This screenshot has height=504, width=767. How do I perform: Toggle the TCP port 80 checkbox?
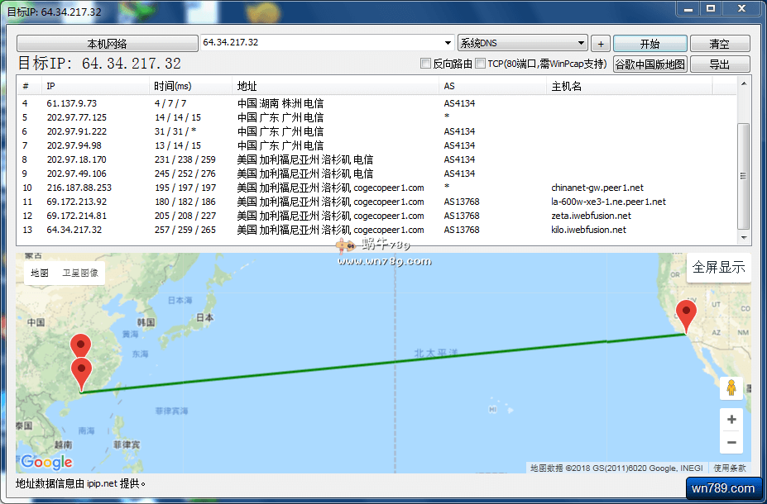click(481, 64)
